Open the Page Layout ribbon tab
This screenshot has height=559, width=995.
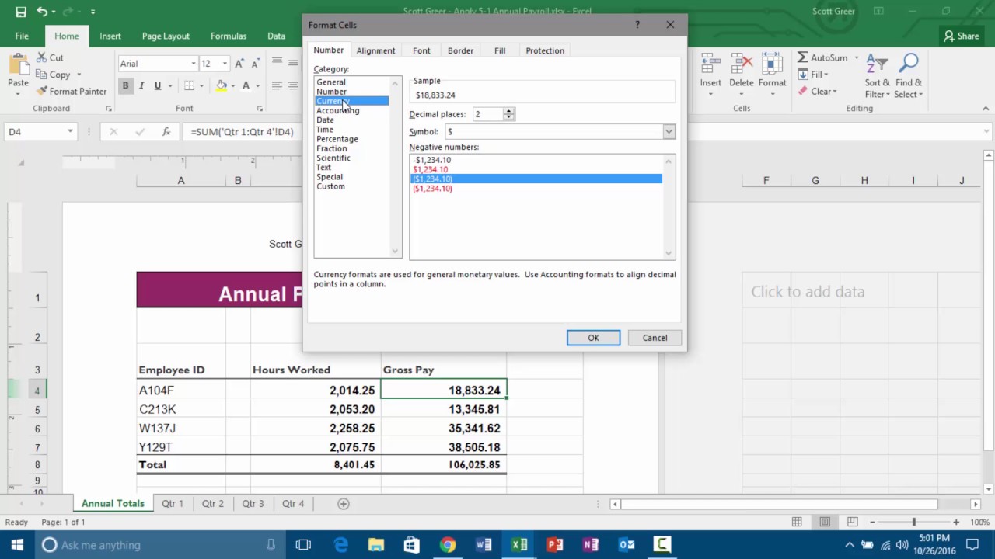pos(166,36)
